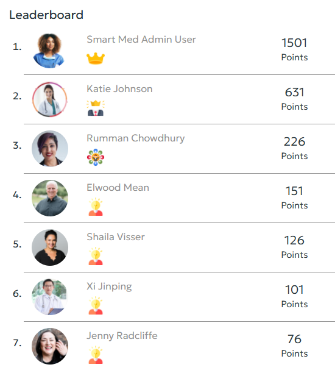Open the Smart Med Admin User name link
335x370 pixels.
tap(141, 40)
